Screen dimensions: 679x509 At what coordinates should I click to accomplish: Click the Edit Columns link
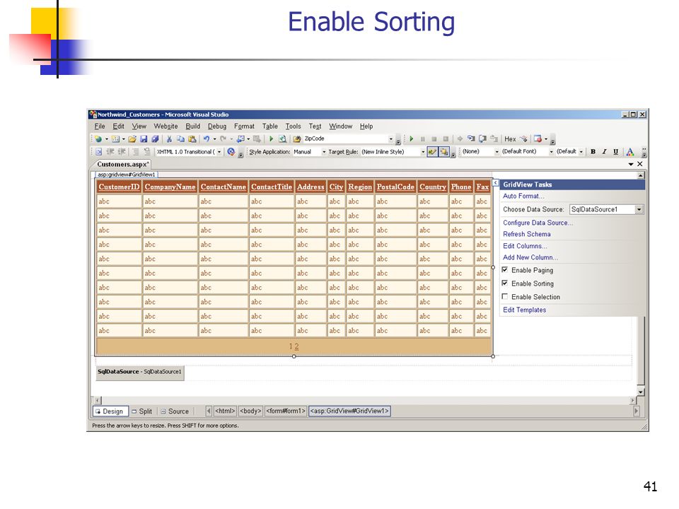tap(525, 246)
